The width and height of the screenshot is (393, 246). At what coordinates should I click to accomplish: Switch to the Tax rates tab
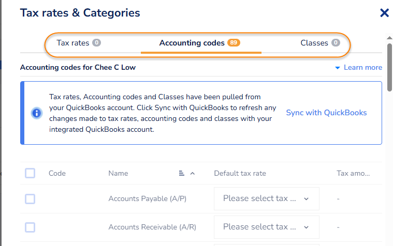[73, 43]
